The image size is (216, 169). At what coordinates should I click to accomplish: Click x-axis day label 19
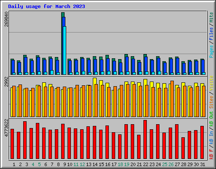[x=127, y=164]
